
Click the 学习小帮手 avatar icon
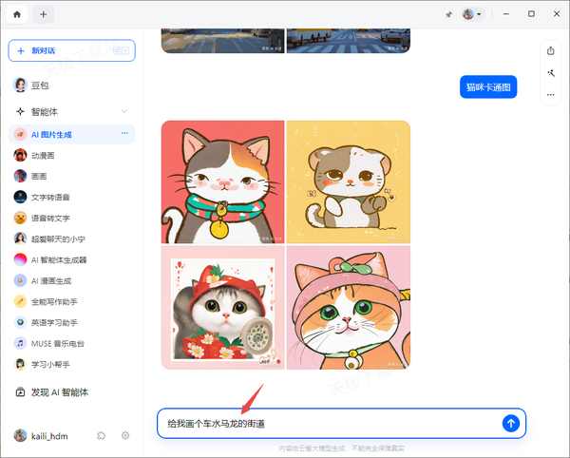pyautogui.click(x=20, y=364)
